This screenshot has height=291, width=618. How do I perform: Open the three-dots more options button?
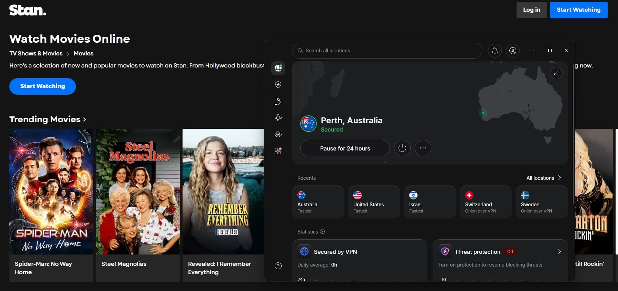(423, 148)
